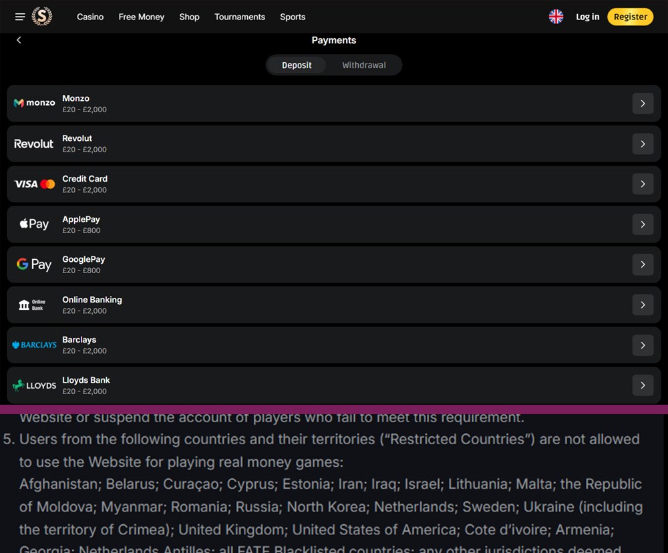Click the Log in link

click(587, 17)
